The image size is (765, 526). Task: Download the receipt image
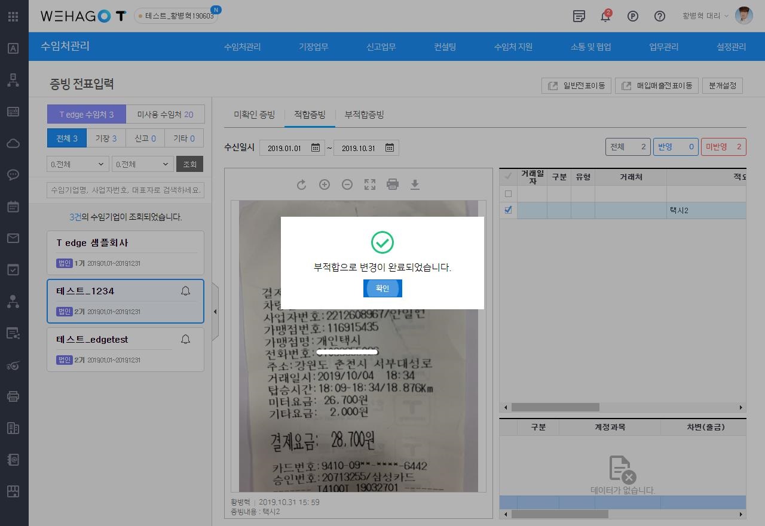pos(415,185)
